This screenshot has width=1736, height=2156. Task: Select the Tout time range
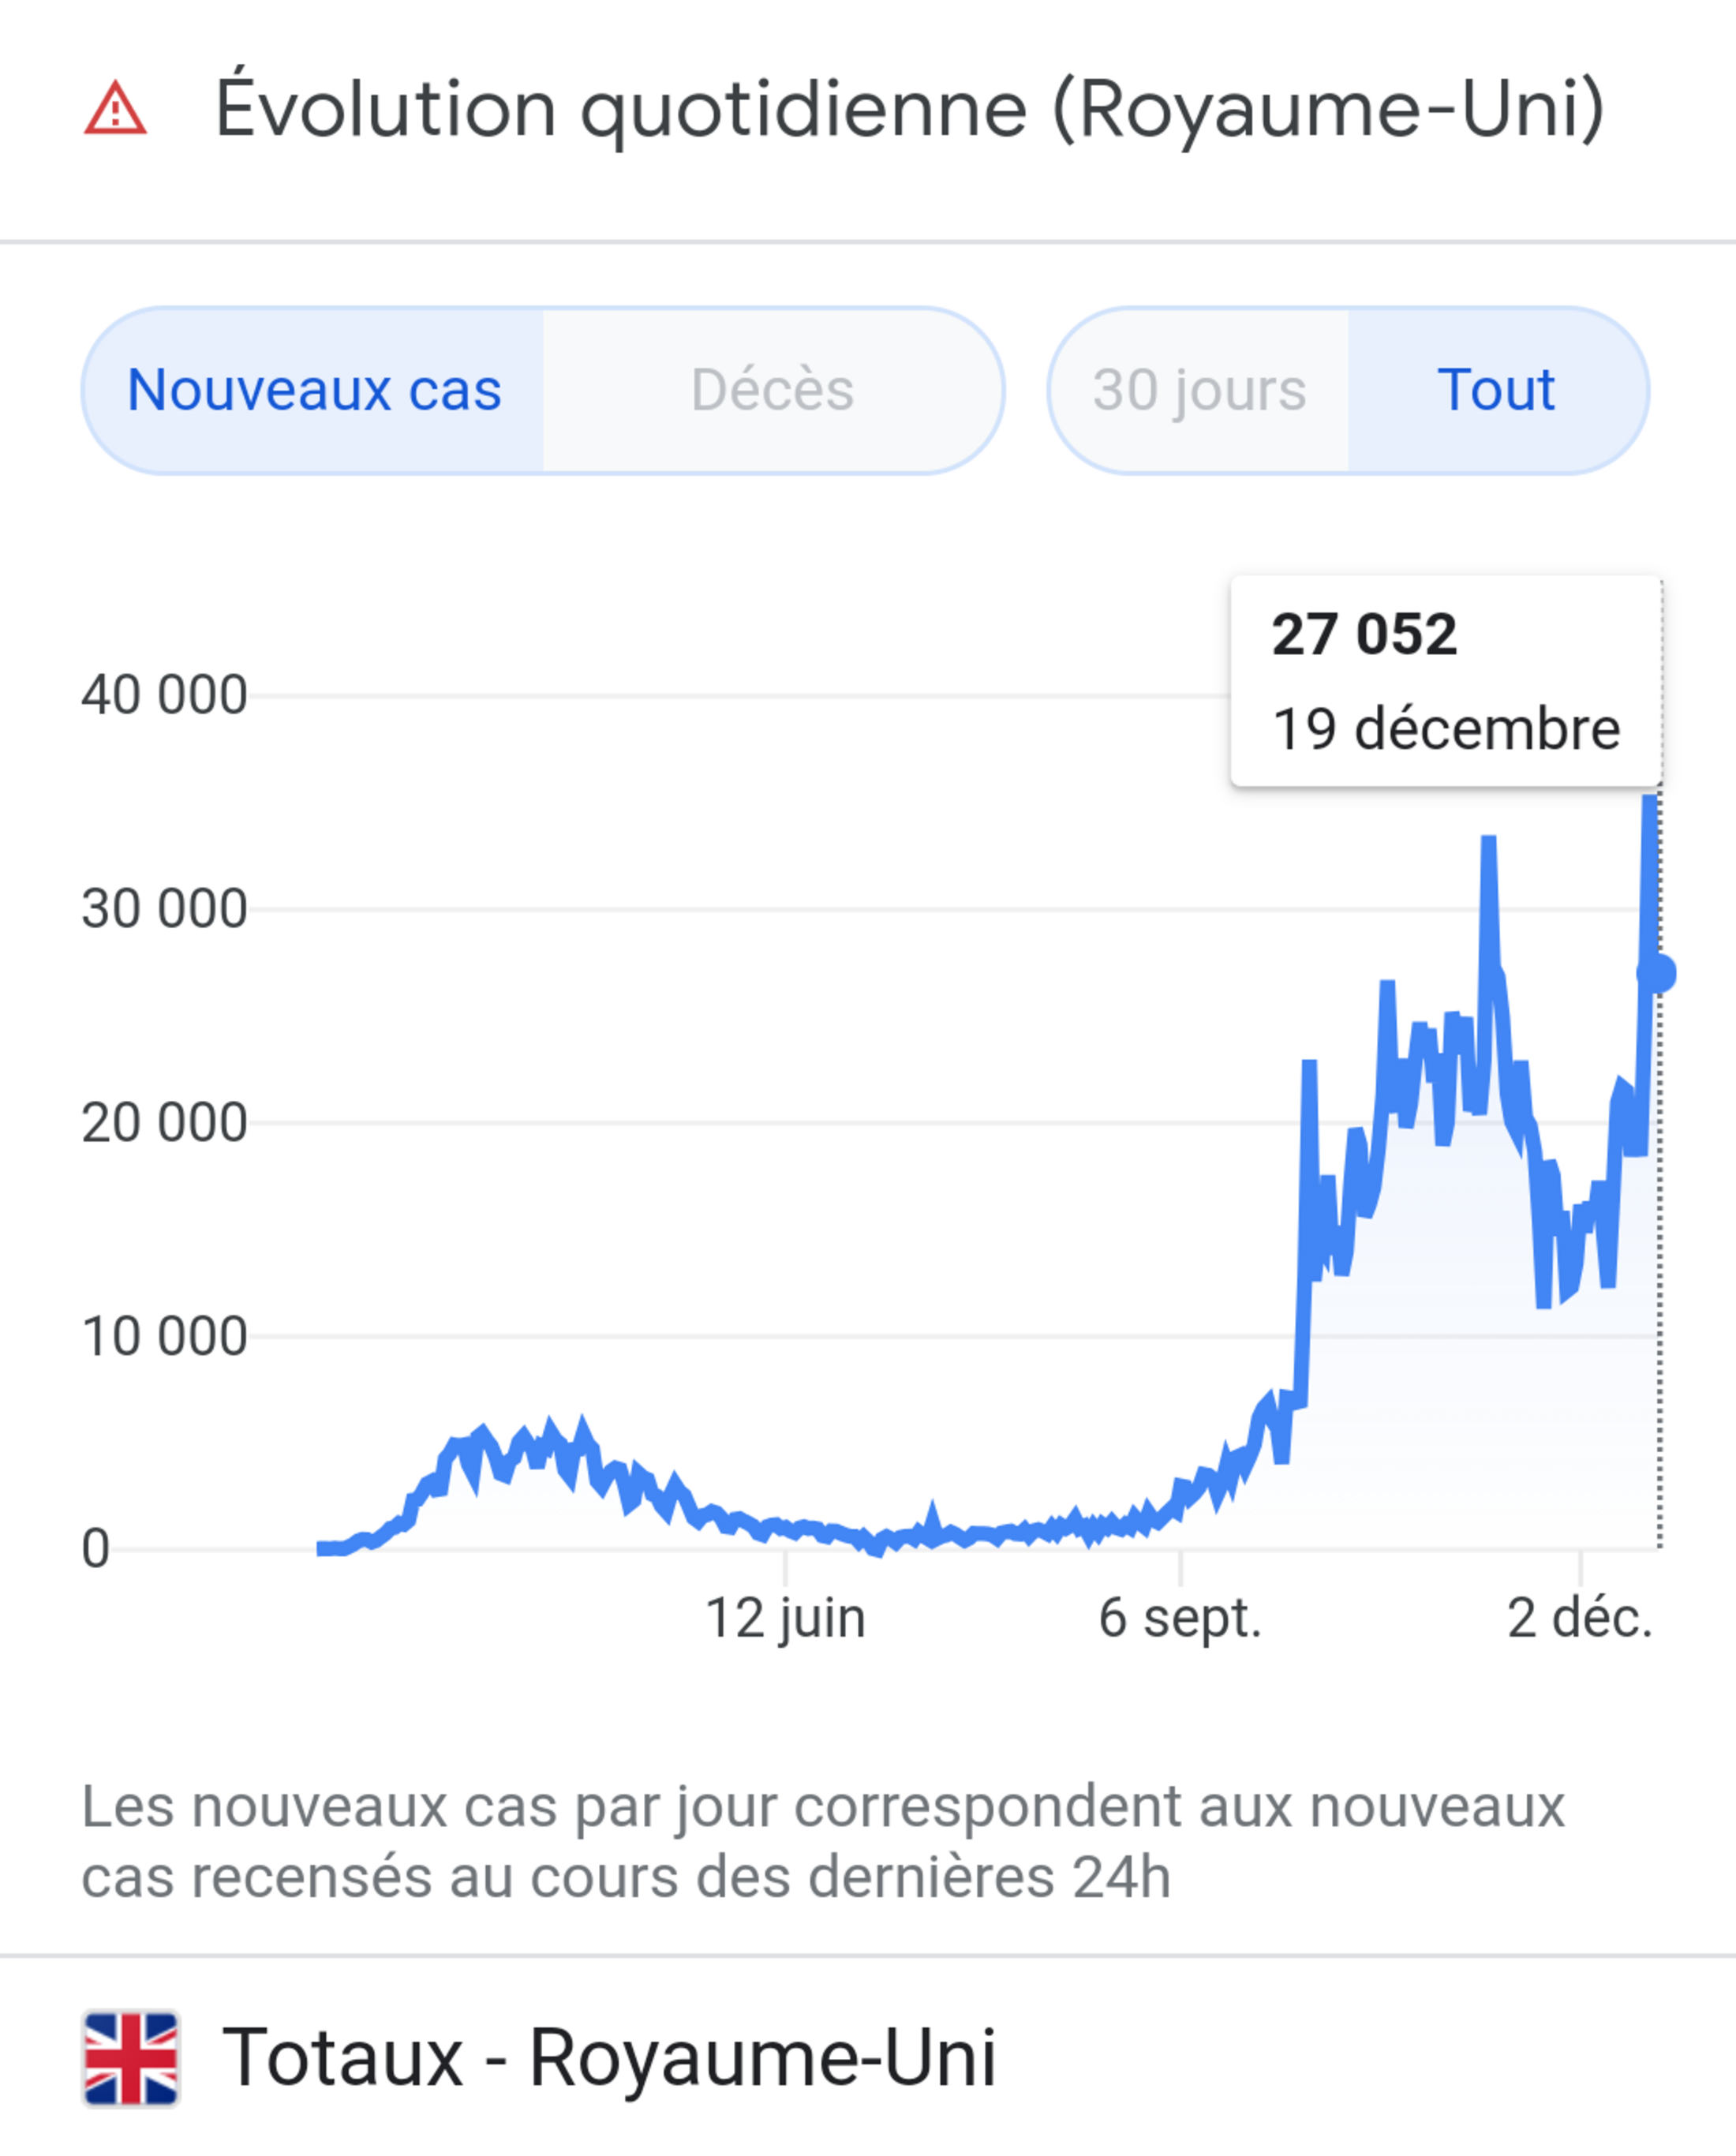pyautogui.click(x=1496, y=390)
